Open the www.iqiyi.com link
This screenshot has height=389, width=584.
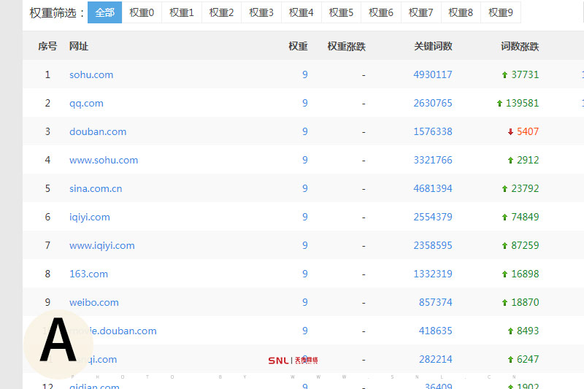click(x=101, y=245)
